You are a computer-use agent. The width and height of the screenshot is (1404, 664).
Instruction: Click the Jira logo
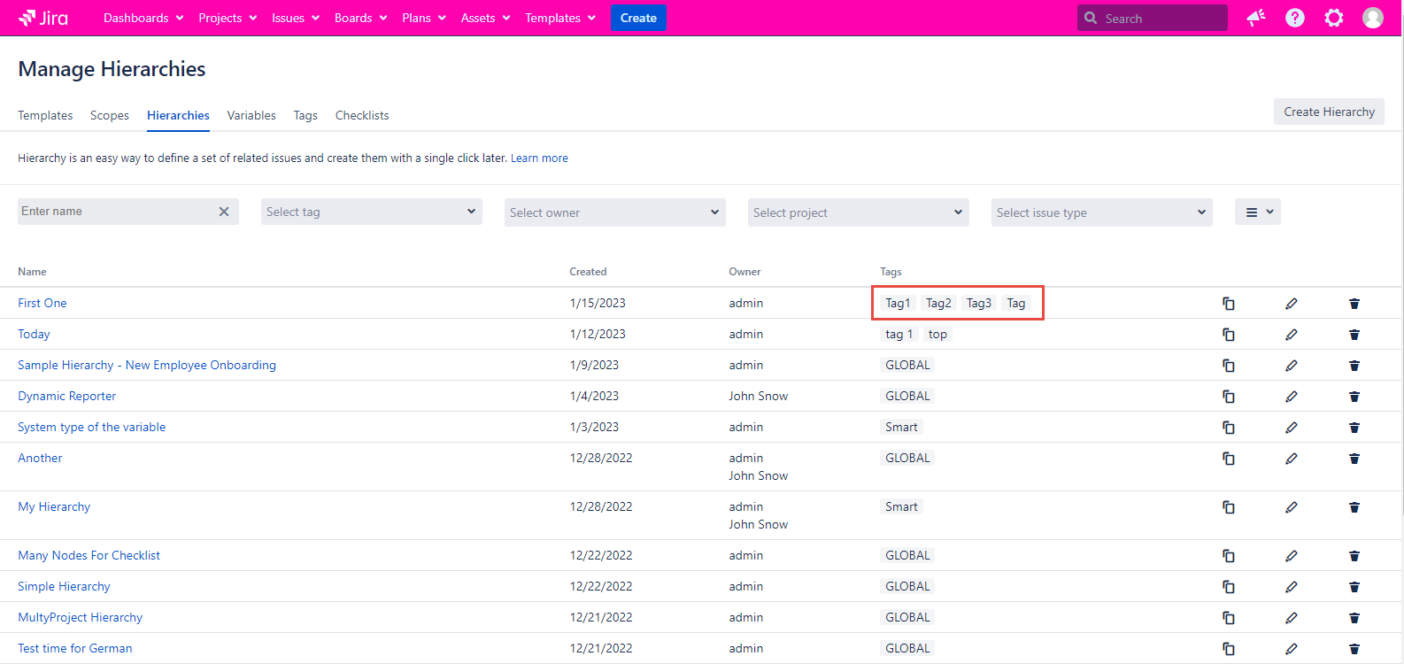pyautogui.click(x=43, y=18)
